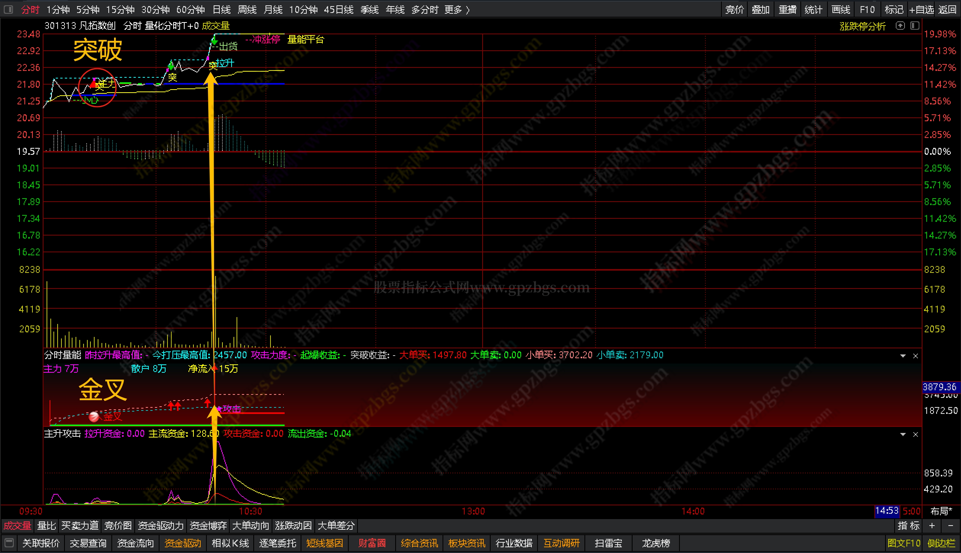The width and height of the screenshot is (961, 553).
Task: Open F10 company info
Action: (867, 10)
